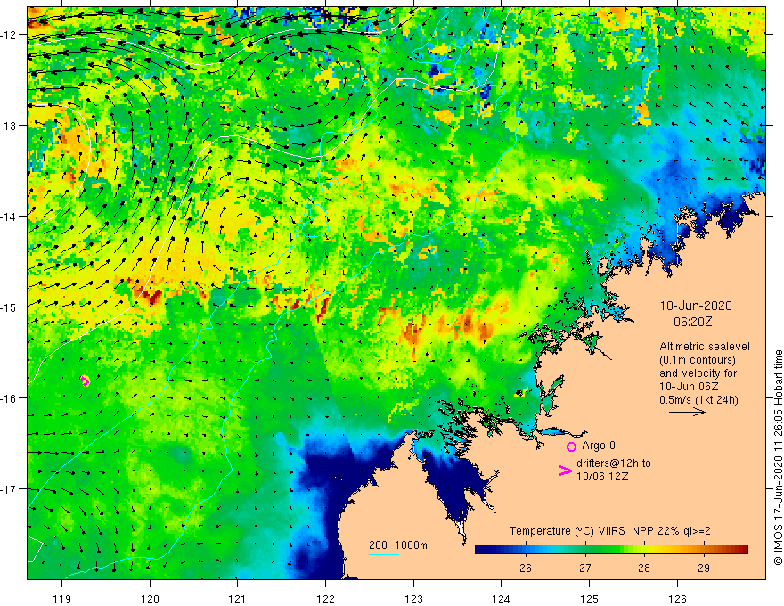This screenshot has width=784, height=606.
Task: Click the magenta Argo 0 legend circle
Action: click(571, 446)
